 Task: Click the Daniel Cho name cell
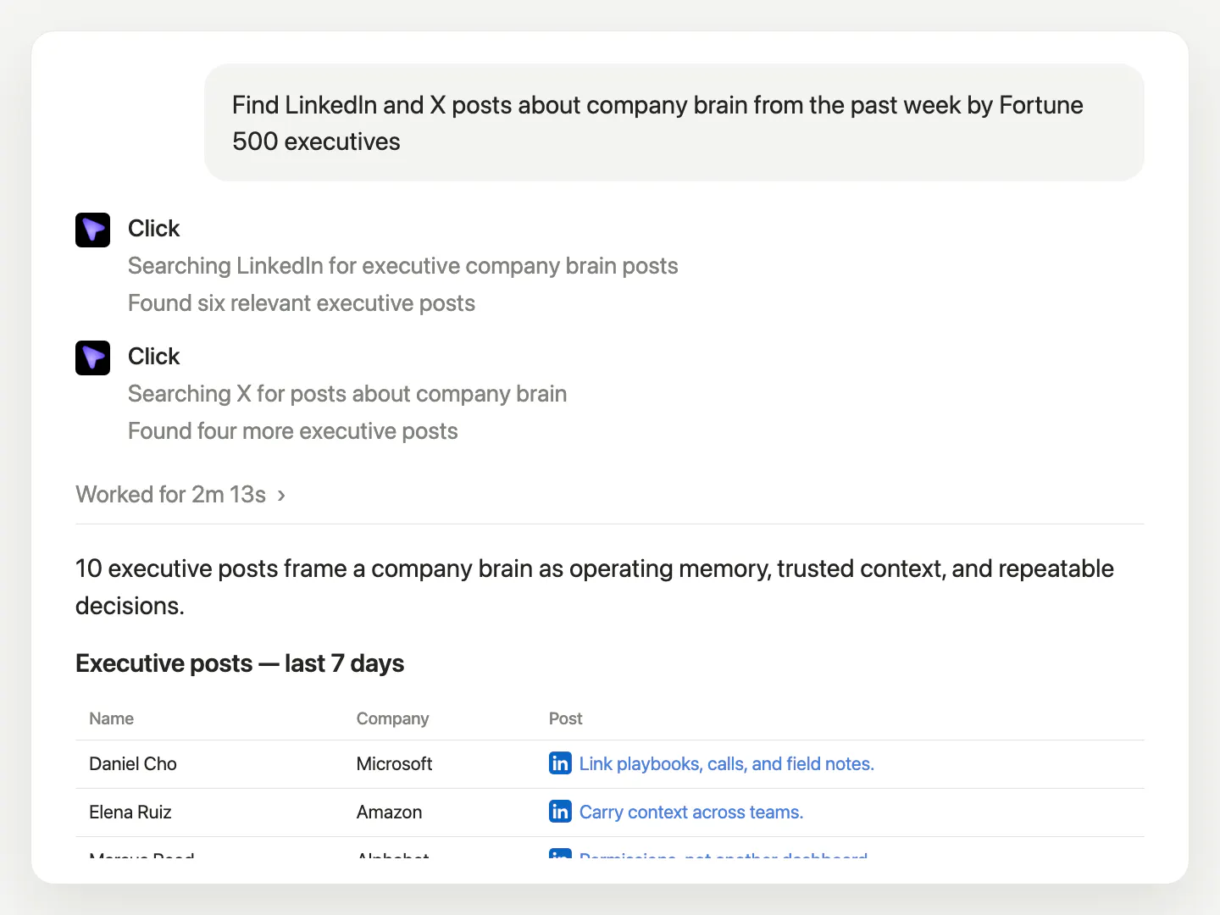(x=133, y=763)
